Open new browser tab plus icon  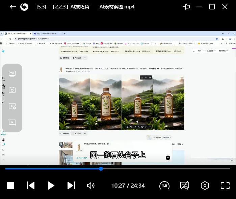(64, 34)
